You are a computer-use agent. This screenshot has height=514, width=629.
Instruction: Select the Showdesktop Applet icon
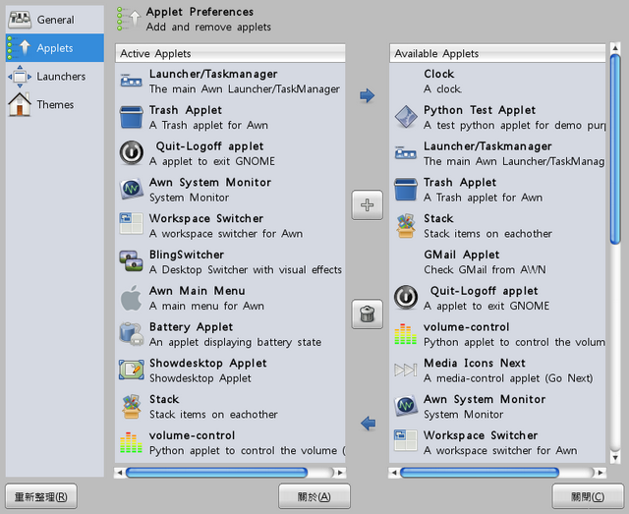tap(131, 370)
